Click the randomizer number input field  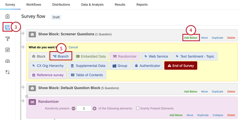click(84, 108)
